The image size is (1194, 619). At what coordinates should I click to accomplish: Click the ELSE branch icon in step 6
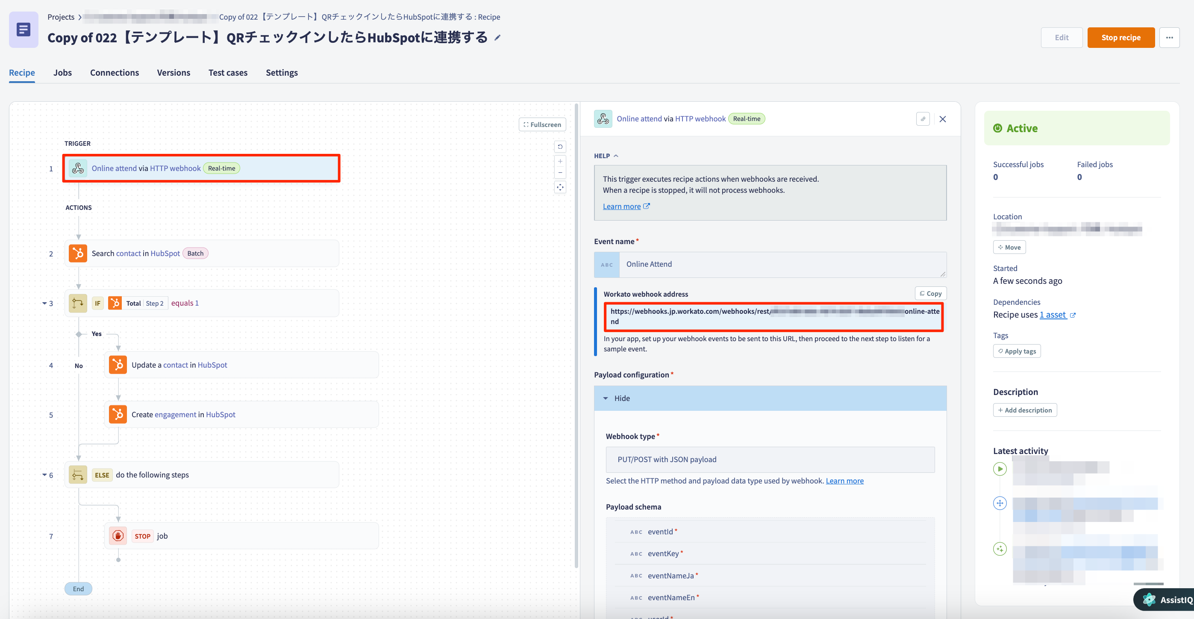pyautogui.click(x=78, y=475)
